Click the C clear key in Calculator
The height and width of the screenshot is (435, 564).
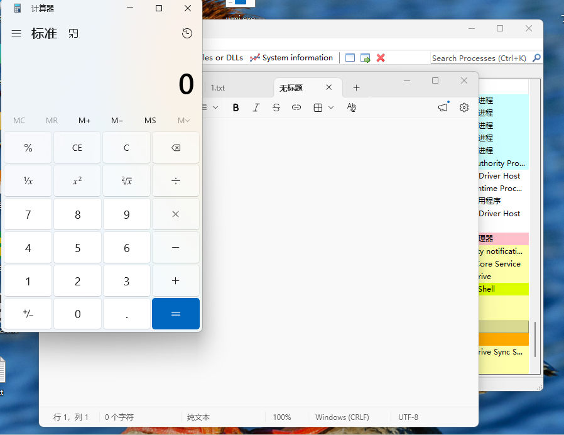point(127,148)
